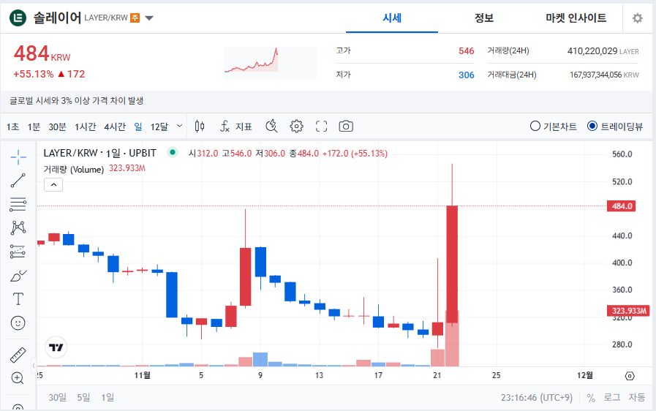Open the settings gear at top right
This screenshot has height=411, width=656.
pyautogui.click(x=637, y=18)
